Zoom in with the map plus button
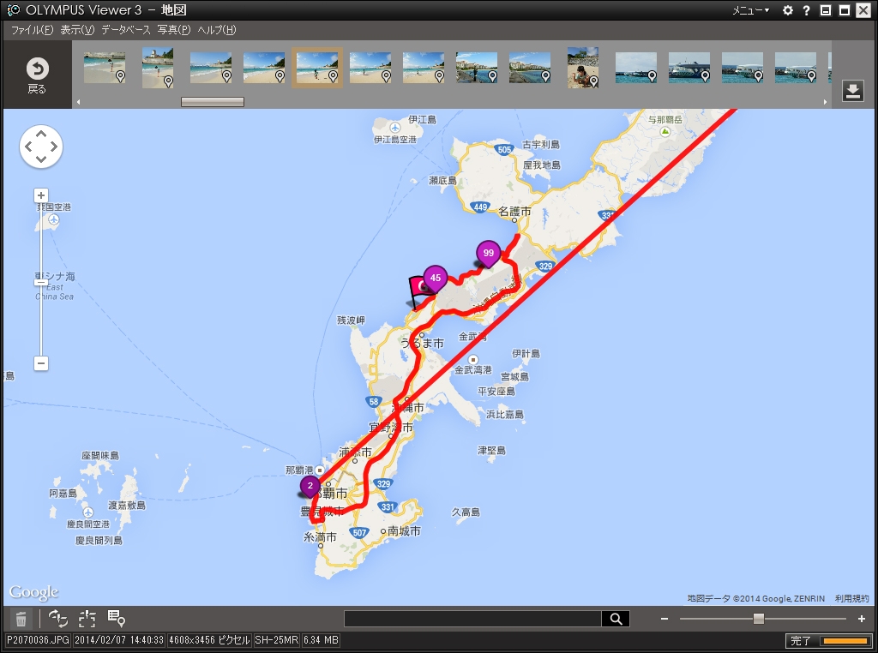 click(41, 195)
